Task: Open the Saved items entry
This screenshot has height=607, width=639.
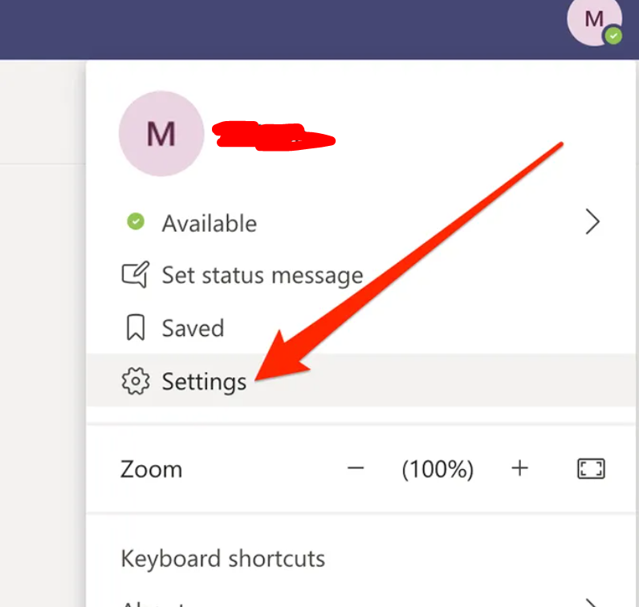Action: point(193,328)
